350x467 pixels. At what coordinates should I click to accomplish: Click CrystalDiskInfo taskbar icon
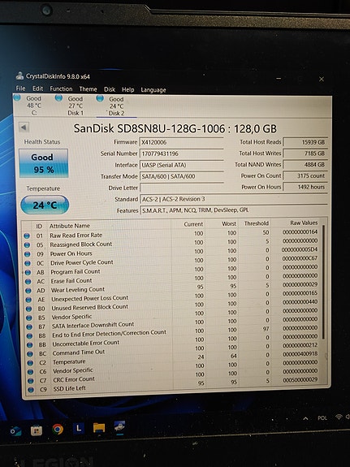119,427
